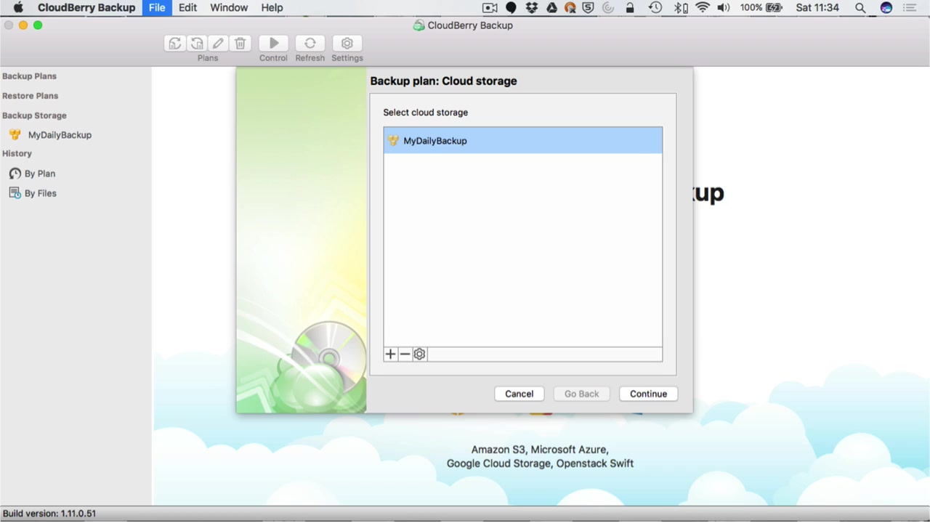Click the Control play button in toolbar
The image size is (930, 523).
(274, 44)
